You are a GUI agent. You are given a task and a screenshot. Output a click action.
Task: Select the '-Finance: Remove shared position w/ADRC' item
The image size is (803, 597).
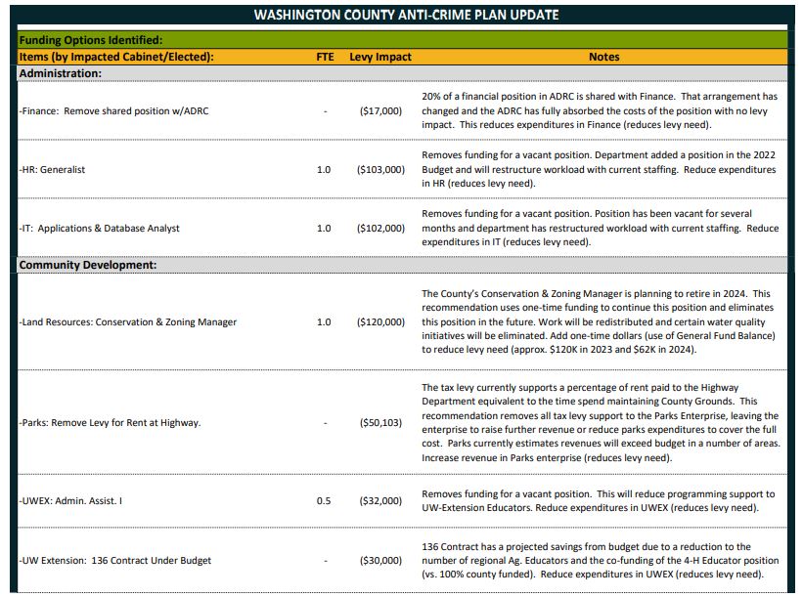point(114,111)
